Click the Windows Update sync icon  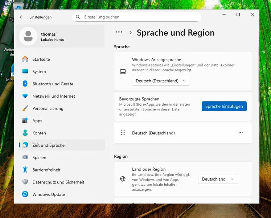coord(25,194)
